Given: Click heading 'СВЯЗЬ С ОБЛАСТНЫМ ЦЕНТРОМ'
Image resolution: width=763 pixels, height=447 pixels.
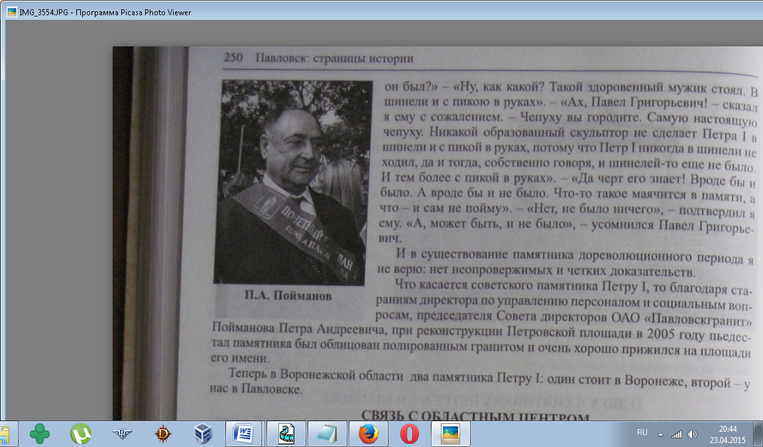Looking at the screenshot, I should coord(475,417).
